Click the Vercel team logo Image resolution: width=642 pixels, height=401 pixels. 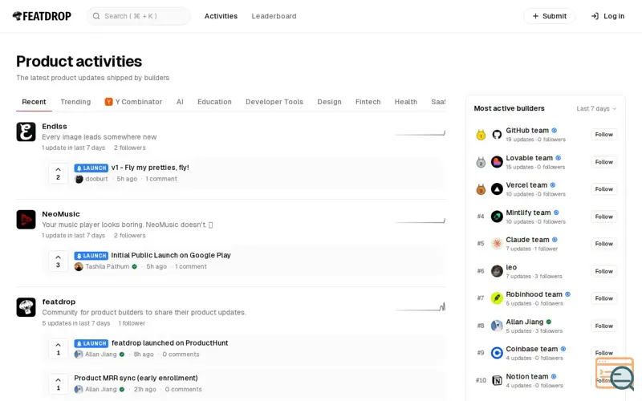click(x=497, y=189)
